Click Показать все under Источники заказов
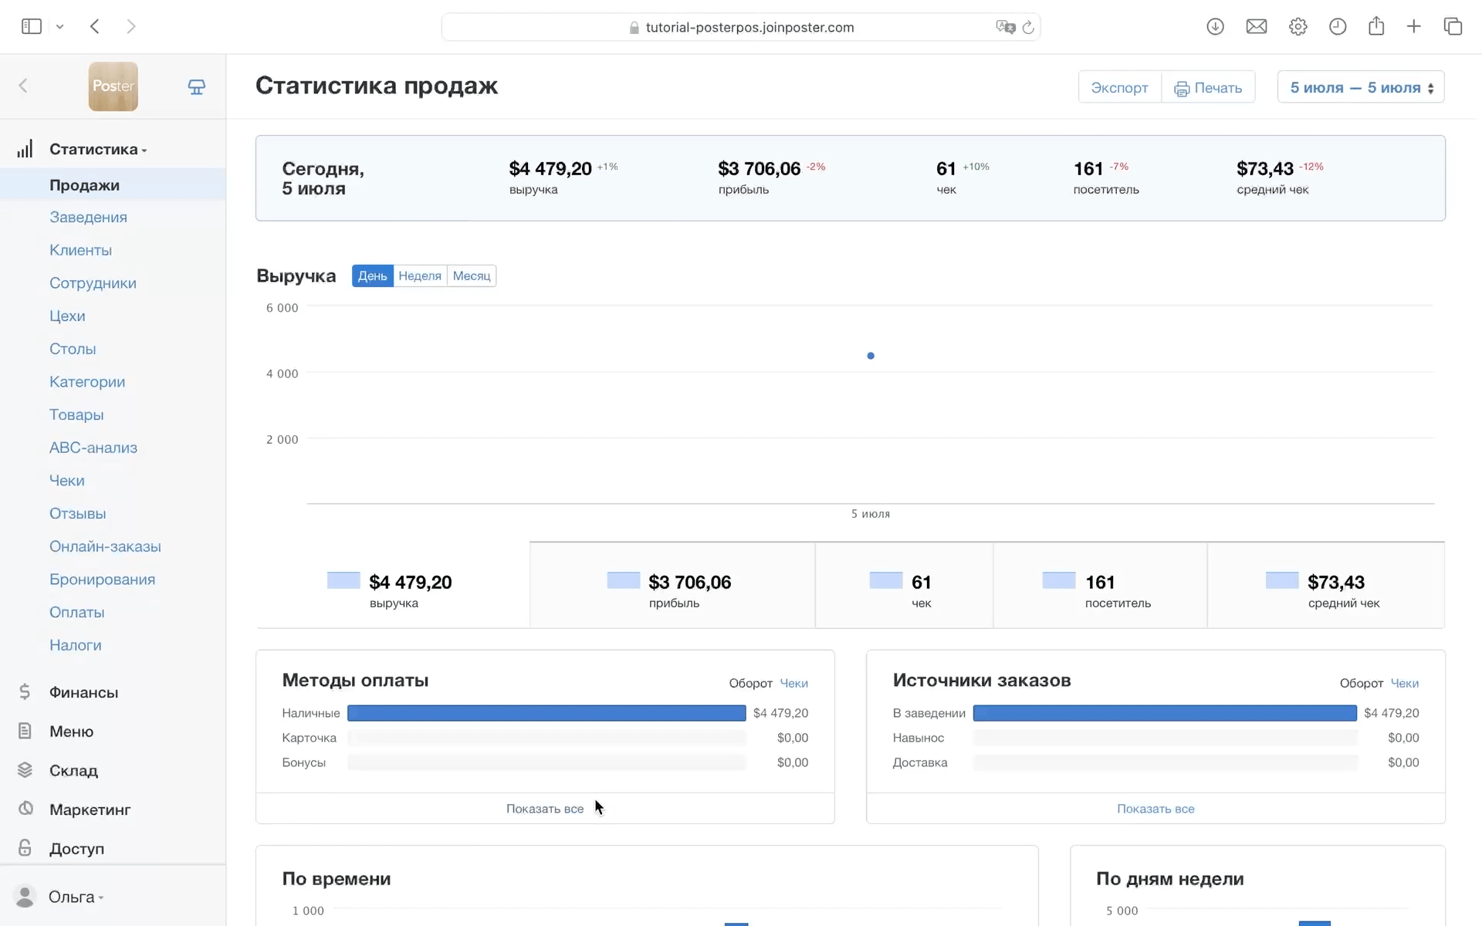 [1155, 809]
